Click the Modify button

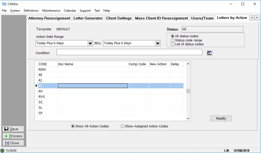(221, 118)
